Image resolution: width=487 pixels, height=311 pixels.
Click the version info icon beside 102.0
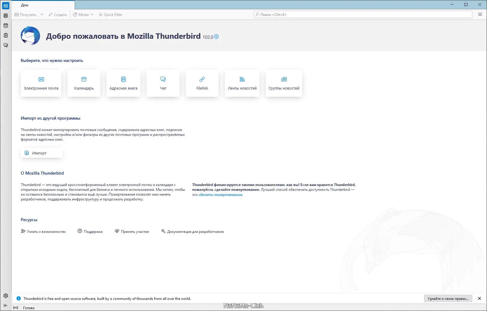click(217, 37)
